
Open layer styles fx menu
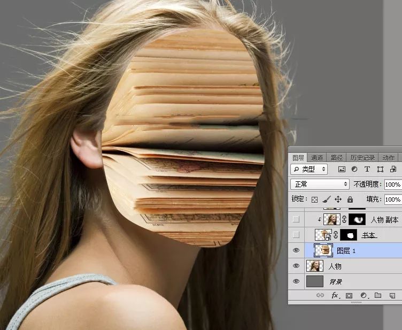pyautogui.click(x=335, y=295)
